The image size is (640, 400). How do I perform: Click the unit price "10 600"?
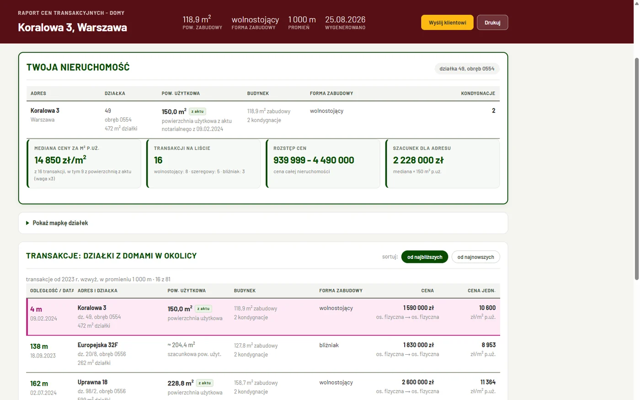tap(487, 308)
